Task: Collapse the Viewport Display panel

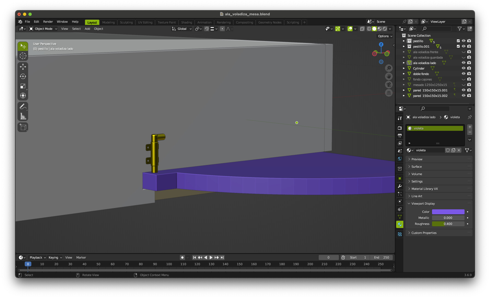Action: click(423, 204)
